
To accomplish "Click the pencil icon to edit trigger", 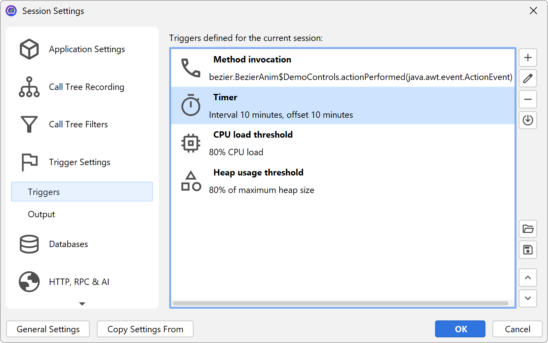I will click(x=528, y=78).
